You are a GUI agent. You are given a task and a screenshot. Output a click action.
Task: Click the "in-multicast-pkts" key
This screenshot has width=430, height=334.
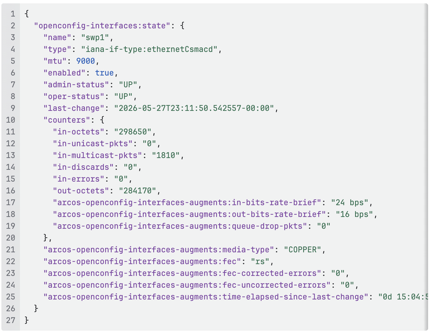97,155
